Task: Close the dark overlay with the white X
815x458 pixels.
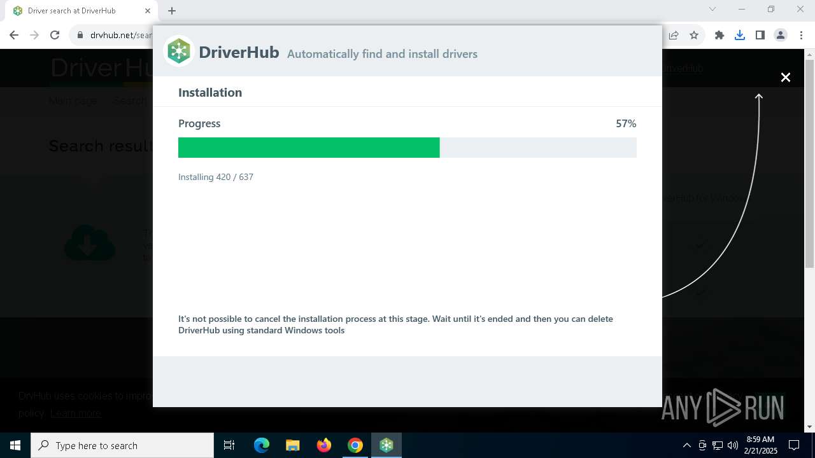Action: point(786,77)
